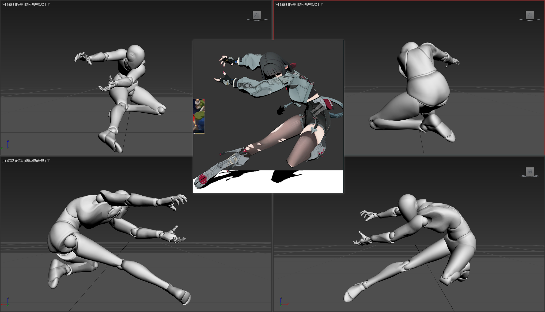Image resolution: width=545 pixels, height=312 pixels.
Task: Click the ViewCube compass ring in bottom-right viewport
Action: pos(529,176)
